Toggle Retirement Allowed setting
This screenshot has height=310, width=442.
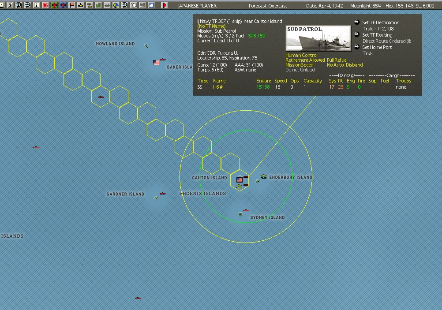click(305, 60)
